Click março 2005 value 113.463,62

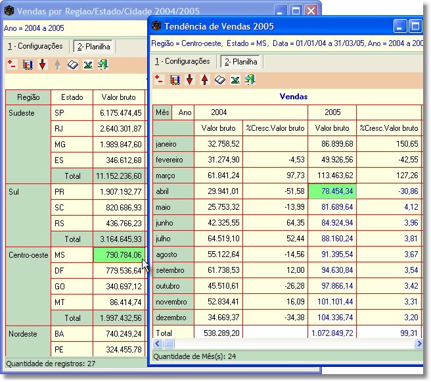332,176
